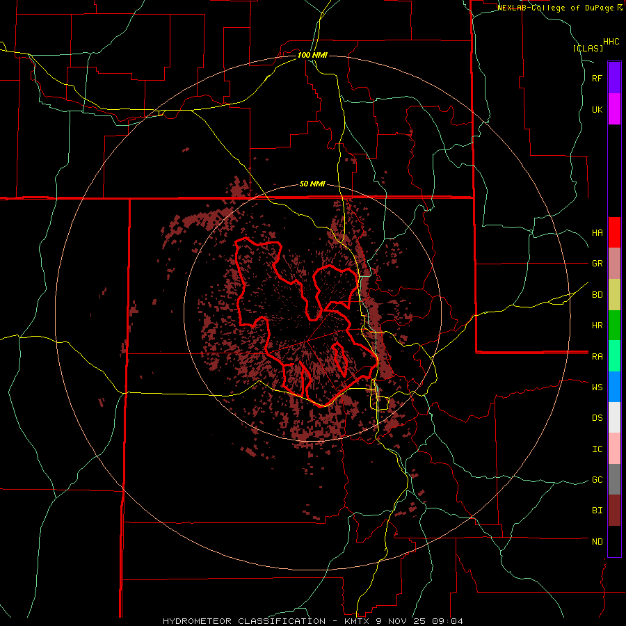Click the HHC product label
Viewport: 626px width, 626px height.
pos(611,42)
